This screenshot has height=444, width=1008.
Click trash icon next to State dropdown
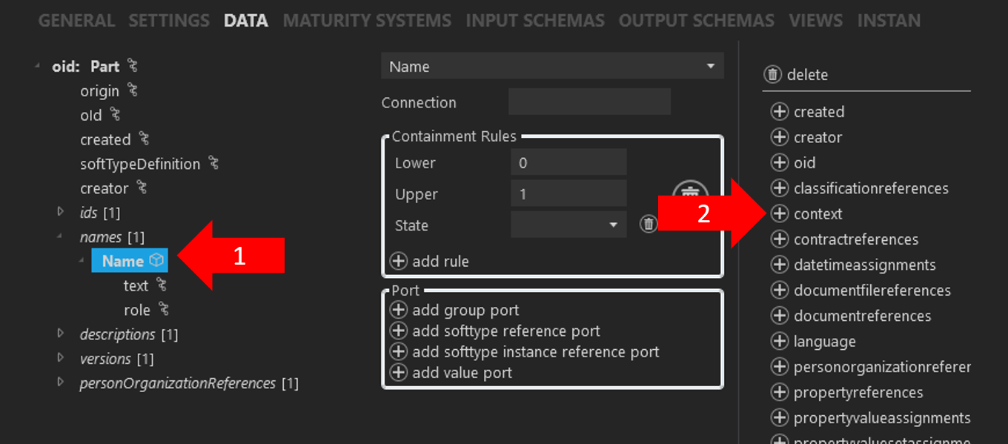pos(649,224)
